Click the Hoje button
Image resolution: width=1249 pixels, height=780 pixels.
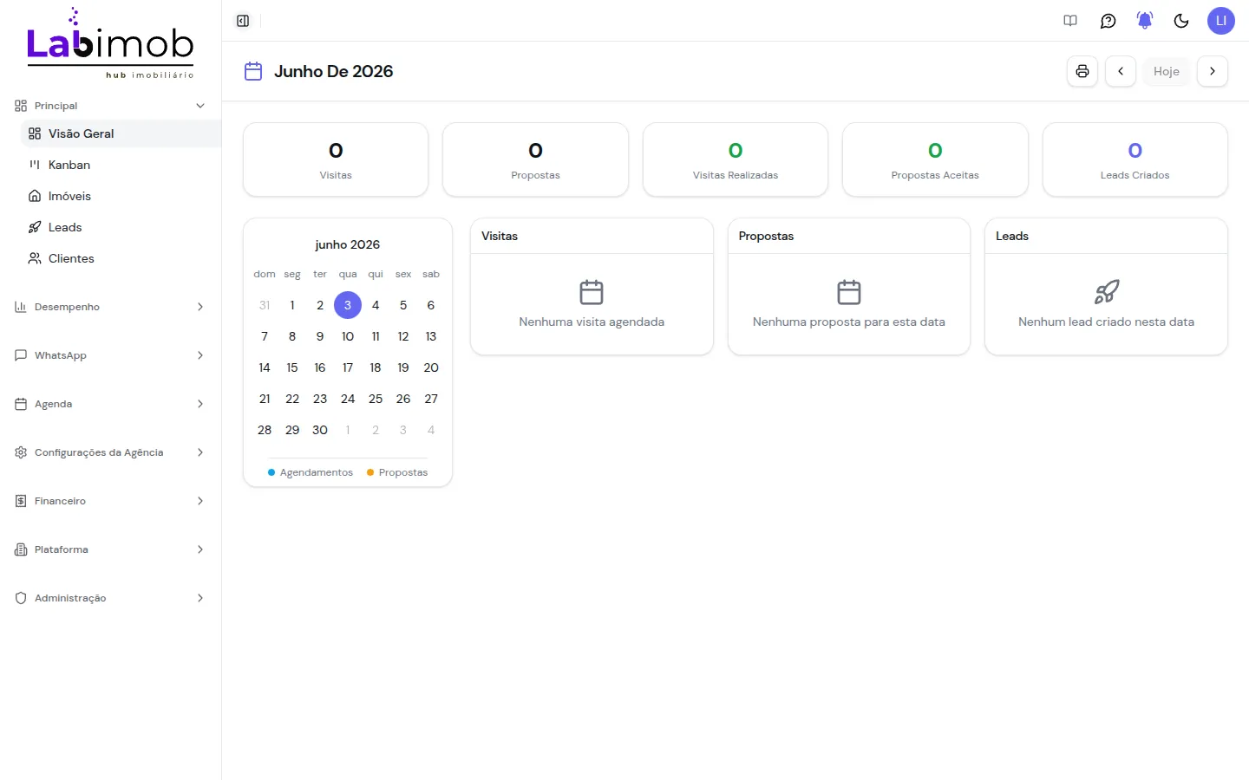tap(1167, 71)
